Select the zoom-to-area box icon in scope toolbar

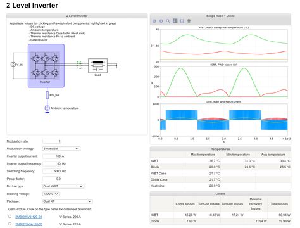click(x=182, y=21)
